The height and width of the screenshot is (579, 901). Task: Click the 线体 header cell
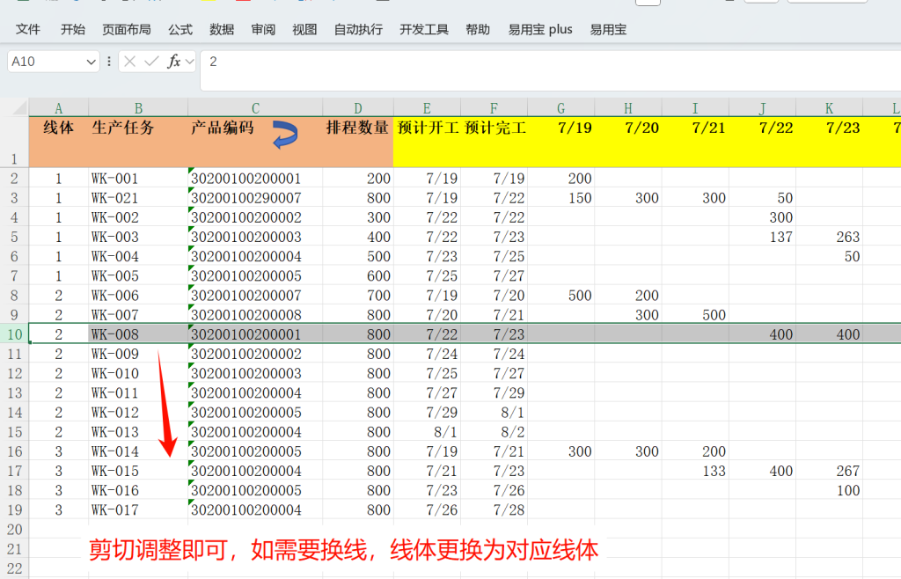point(59,143)
